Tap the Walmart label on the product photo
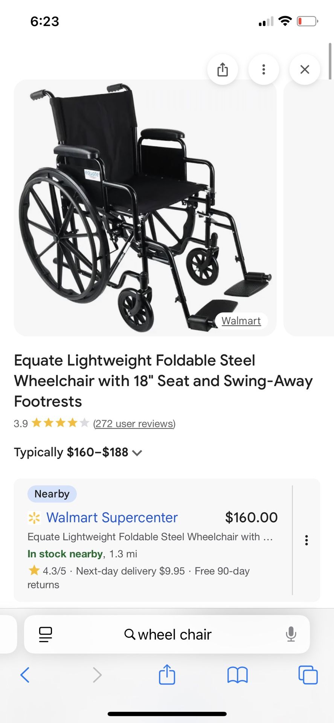 tap(241, 321)
